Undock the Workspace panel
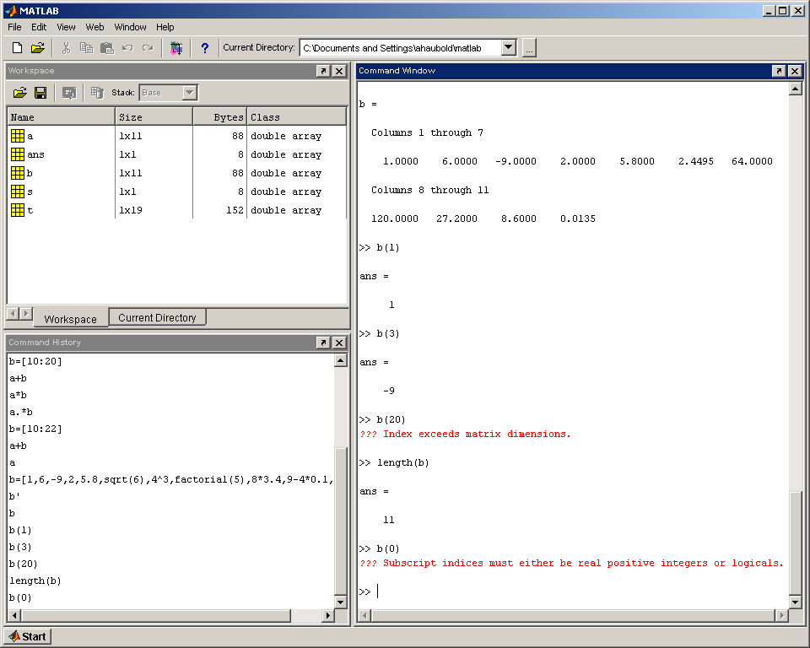The image size is (810, 648). coord(323,71)
